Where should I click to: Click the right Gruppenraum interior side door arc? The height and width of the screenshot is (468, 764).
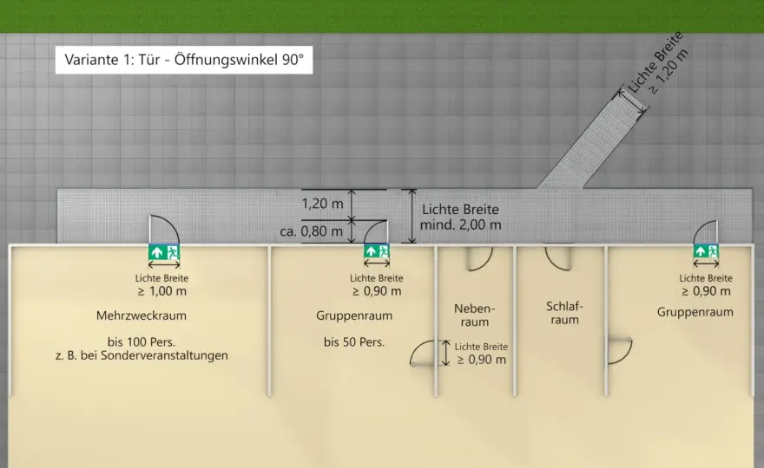point(620,351)
